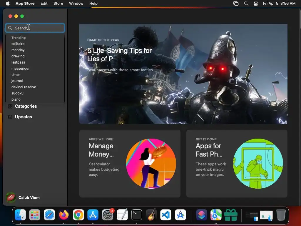Open the Help menu
This screenshot has width=301, height=226.
93,3
